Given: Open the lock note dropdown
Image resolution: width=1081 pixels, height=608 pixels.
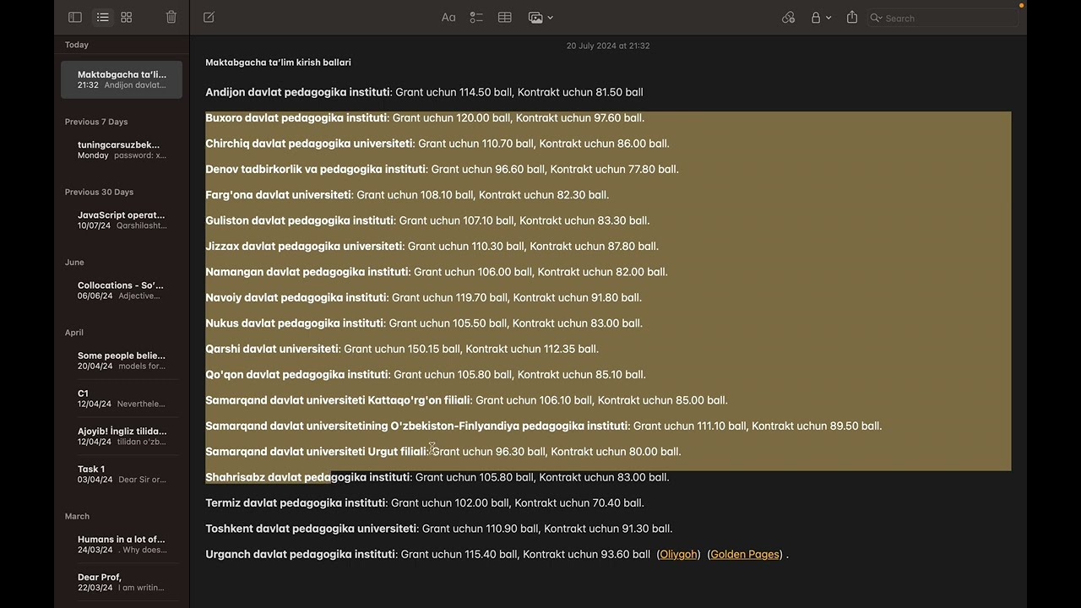Looking at the screenshot, I should [821, 17].
